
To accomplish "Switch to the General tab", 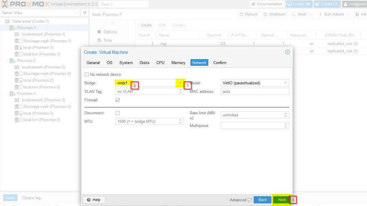I will (x=93, y=63).
